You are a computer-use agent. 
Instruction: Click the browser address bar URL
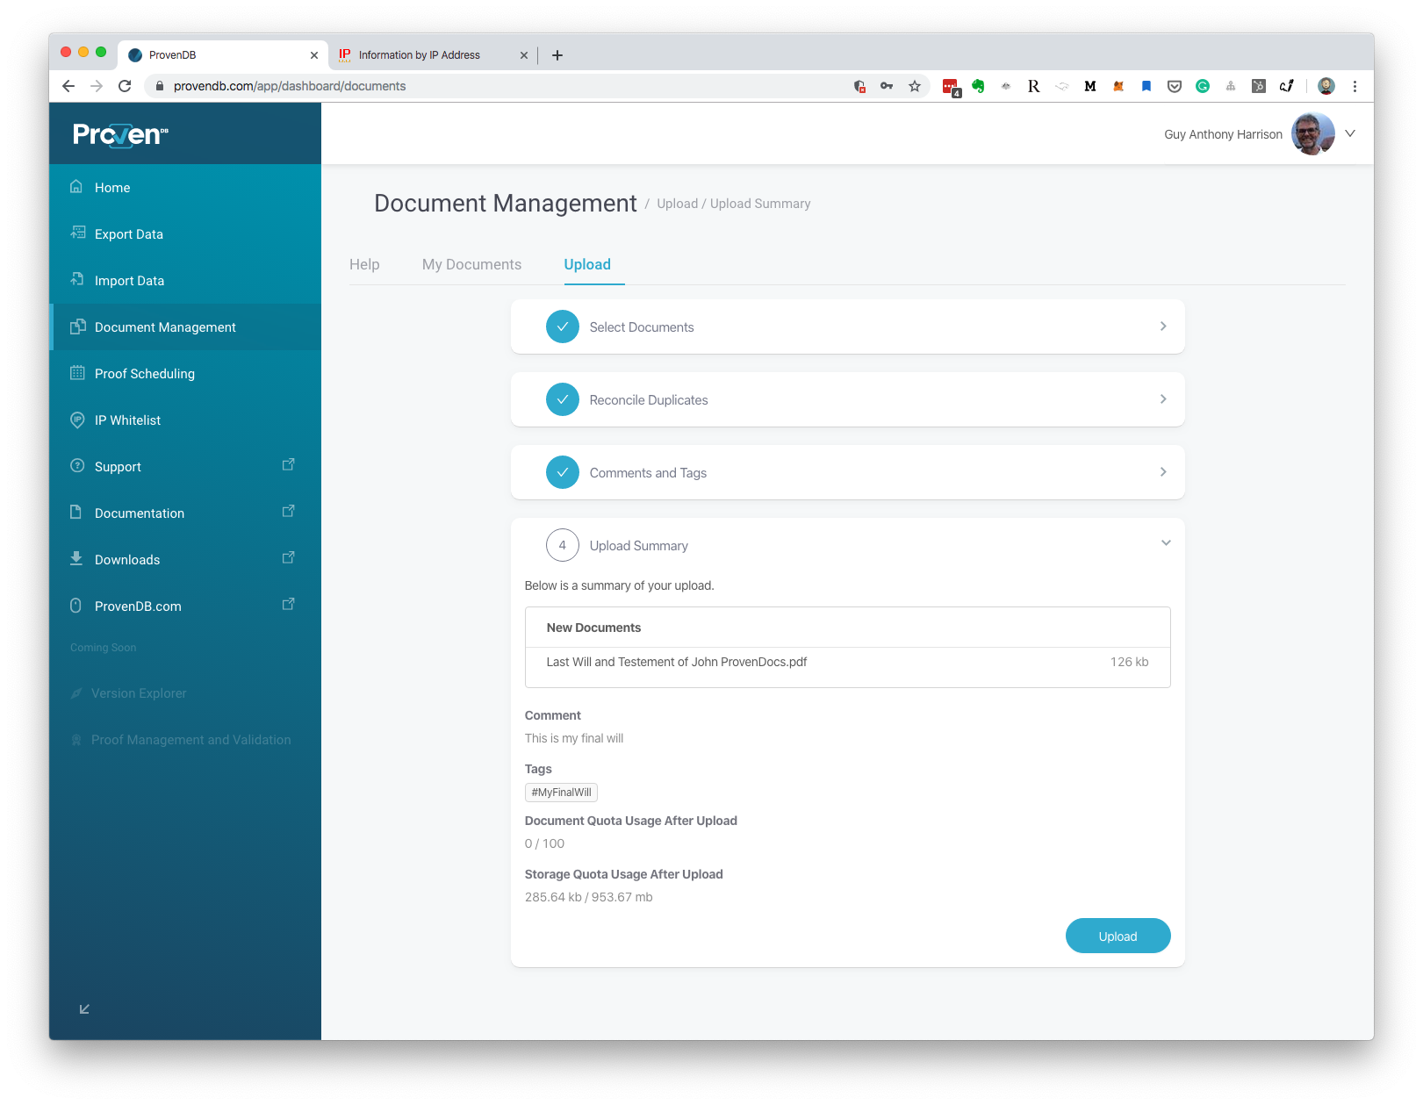coord(290,86)
